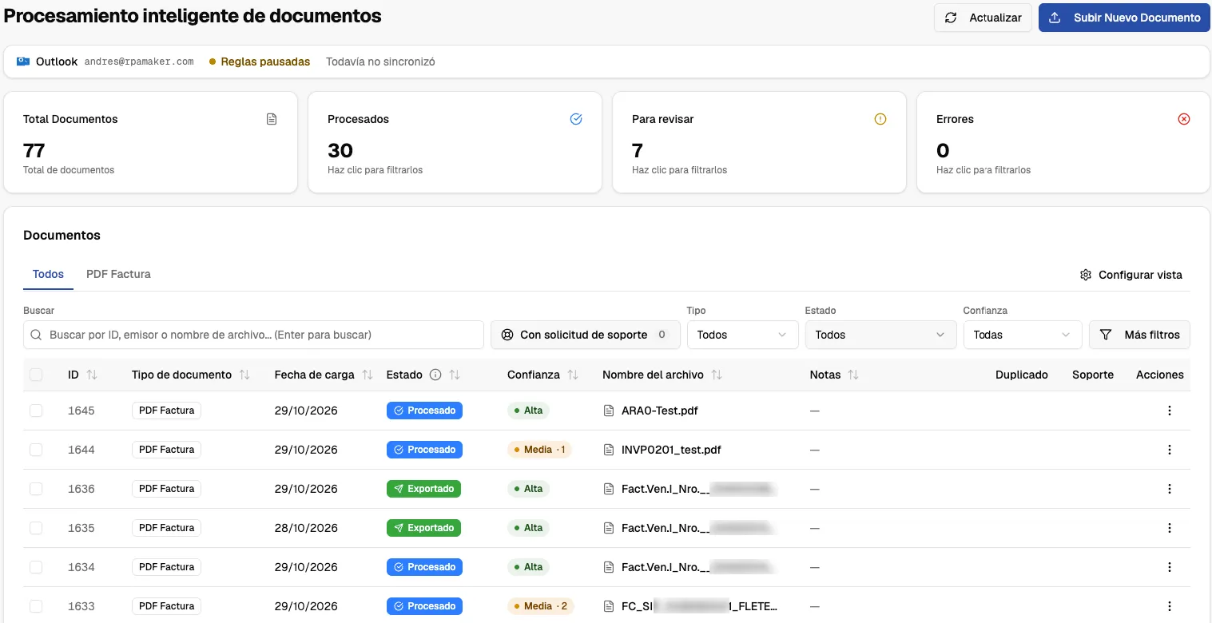The height and width of the screenshot is (623, 1212).
Task: Focus the document search field
Action: point(253,335)
